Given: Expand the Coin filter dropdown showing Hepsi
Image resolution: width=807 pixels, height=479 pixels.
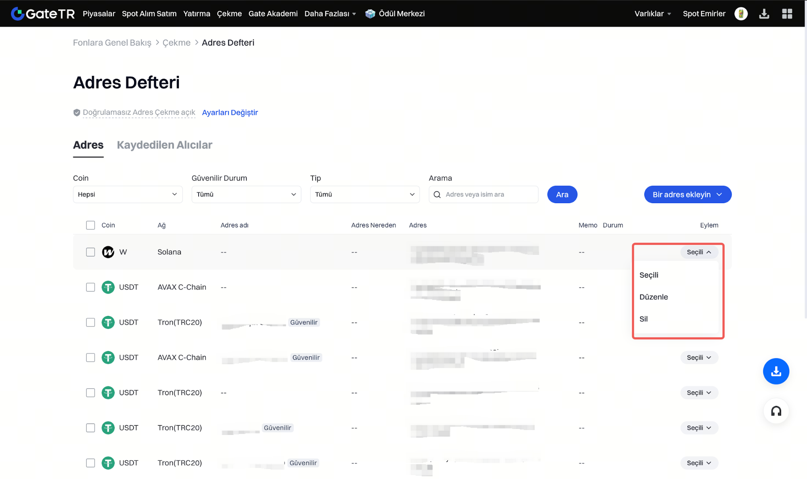Looking at the screenshot, I should click(128, 194).
